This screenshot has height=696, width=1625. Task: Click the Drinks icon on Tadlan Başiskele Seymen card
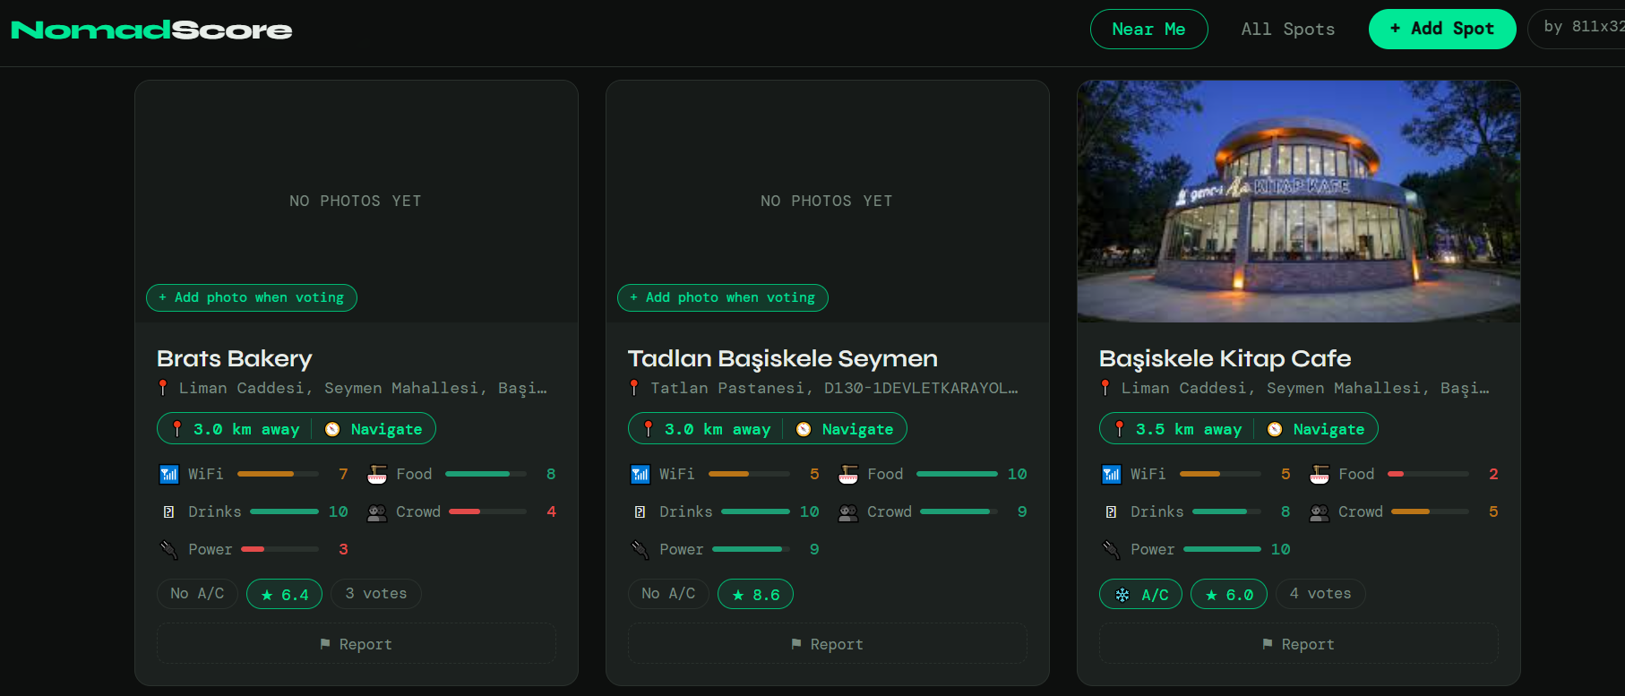[640, 511]
